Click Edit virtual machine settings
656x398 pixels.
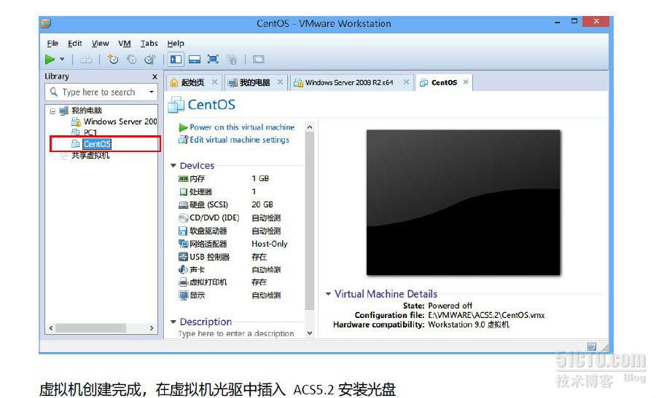click(239, 140)
